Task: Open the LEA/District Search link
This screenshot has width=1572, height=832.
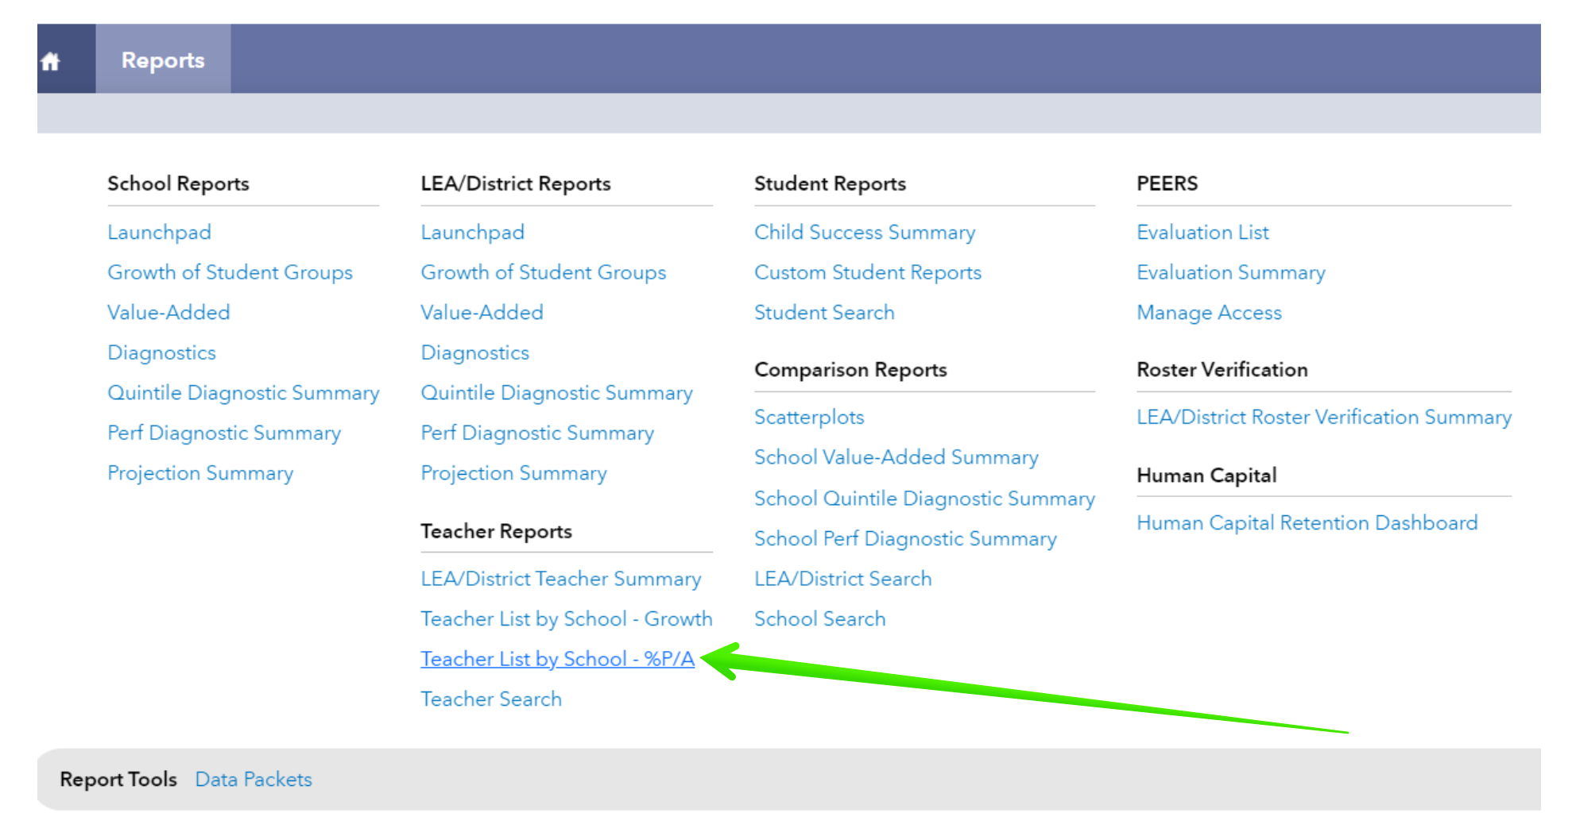Action: pyautogui.click(x=842, y=579)
